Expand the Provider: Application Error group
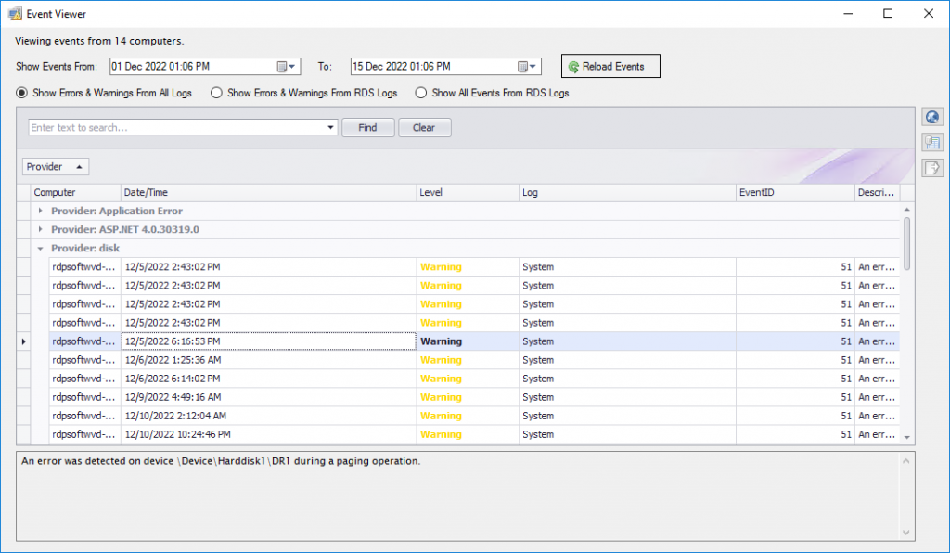 39,211
